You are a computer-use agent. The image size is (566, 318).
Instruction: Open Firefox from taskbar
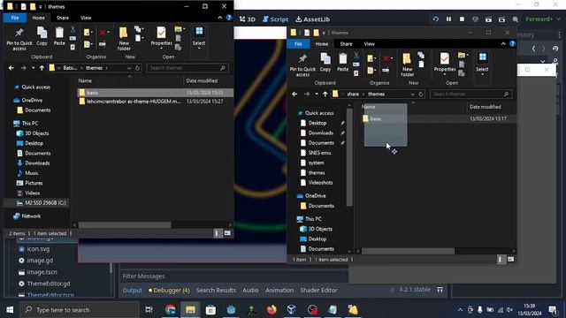pos(272,310)
